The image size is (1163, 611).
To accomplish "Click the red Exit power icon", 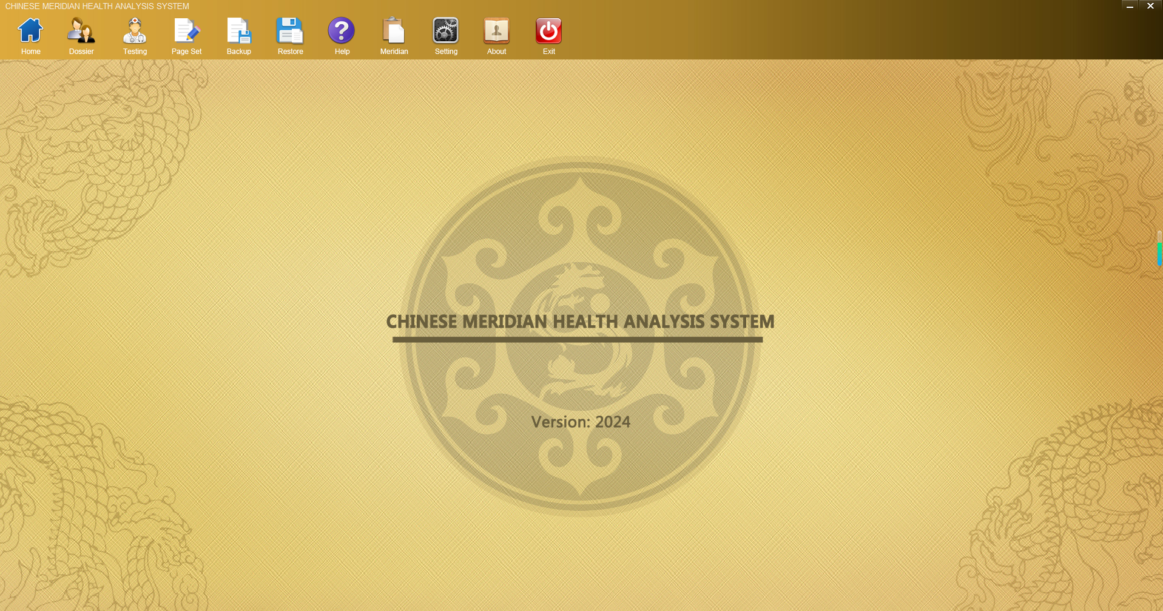I will [549, 30].
